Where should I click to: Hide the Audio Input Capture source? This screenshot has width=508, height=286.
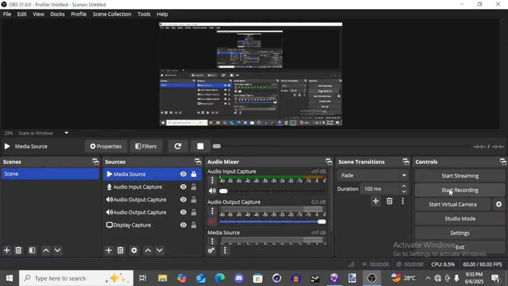183,187
